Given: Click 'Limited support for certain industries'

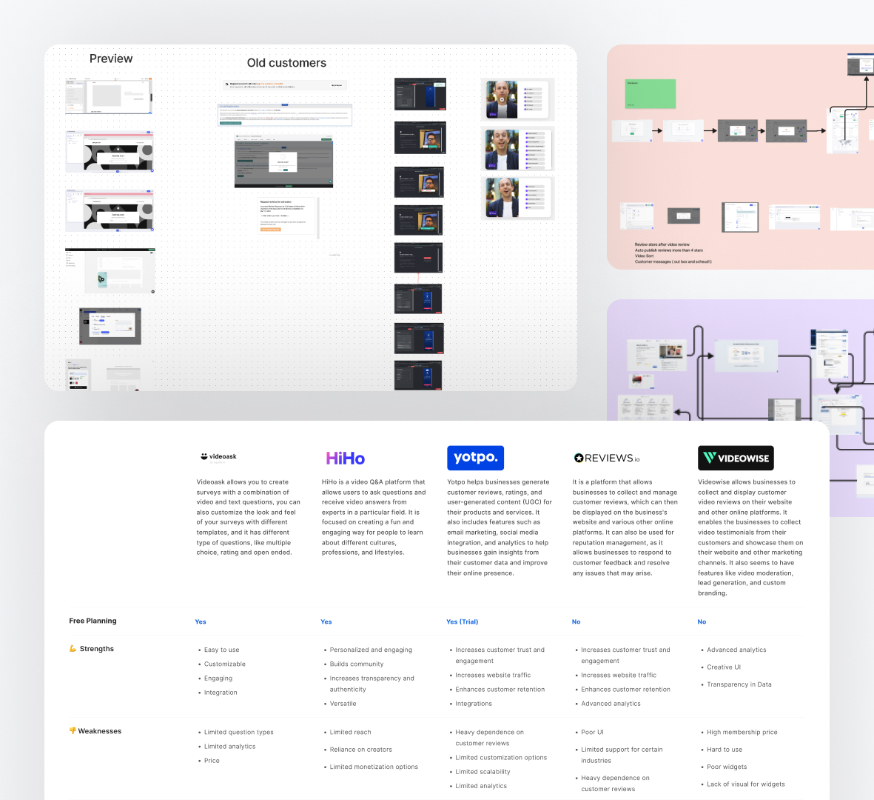Looking at the screenshot, I should point(622,755).
